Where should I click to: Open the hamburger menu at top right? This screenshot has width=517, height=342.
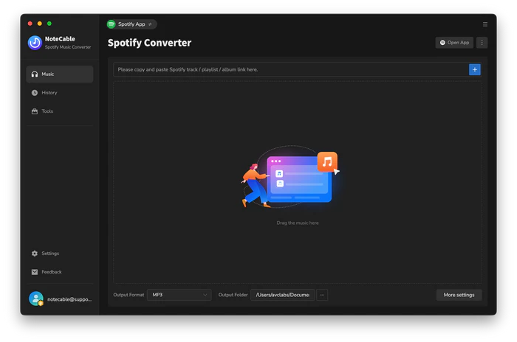pos(485,24)
